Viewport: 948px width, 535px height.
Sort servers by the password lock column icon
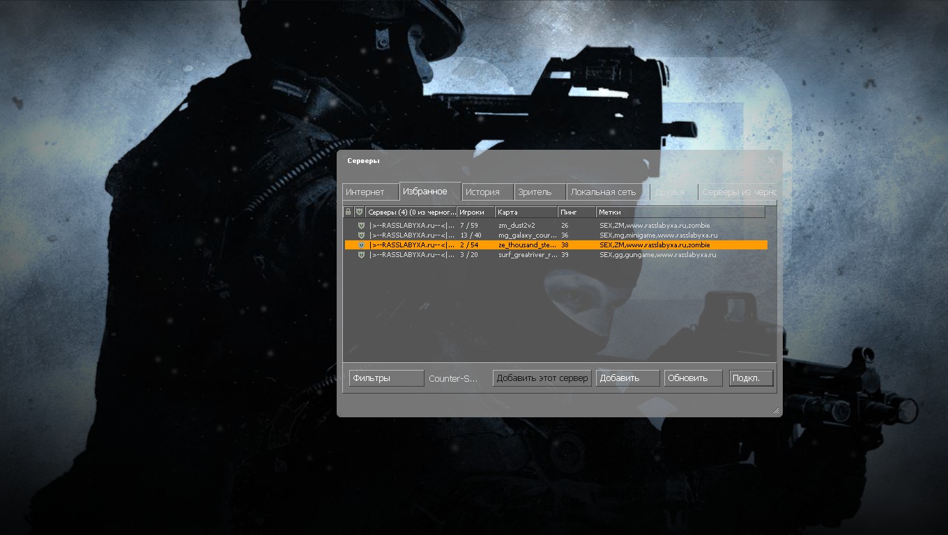click(x=349, y=212)
